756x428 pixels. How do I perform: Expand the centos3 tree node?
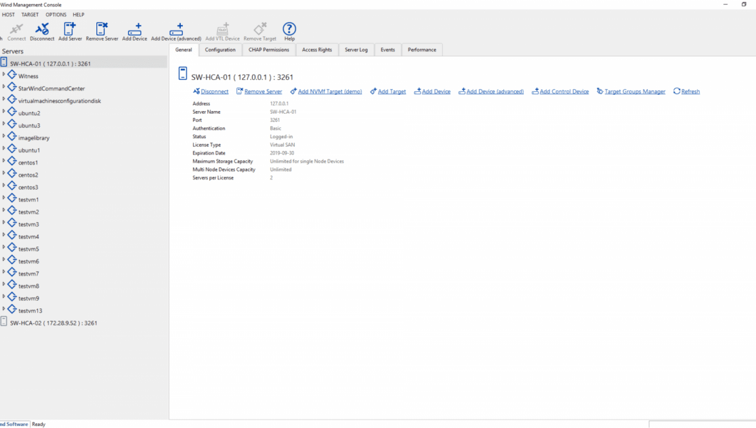4,186
